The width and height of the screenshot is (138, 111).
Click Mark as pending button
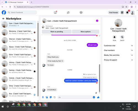pos(57,32)
